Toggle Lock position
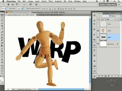Screen dimensions: 122x91 coord(106,19)
